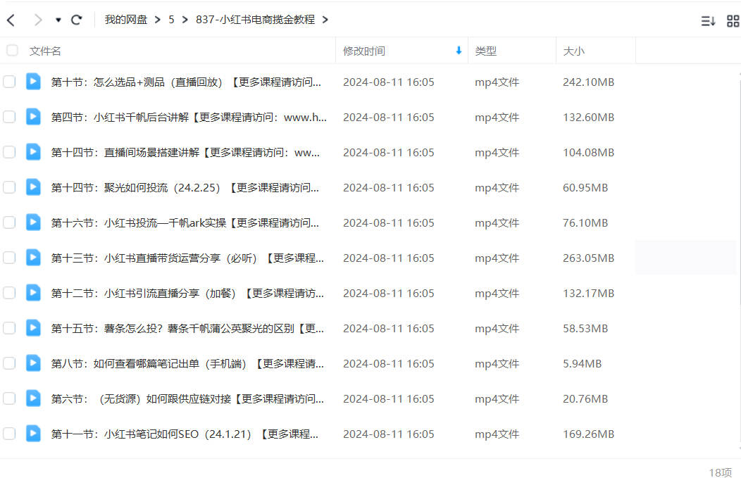Click video icon of 第十四节 直播间场景搭建
This screenshot has width=741, height=478.
pyautogui.click(x=33, y=151)
